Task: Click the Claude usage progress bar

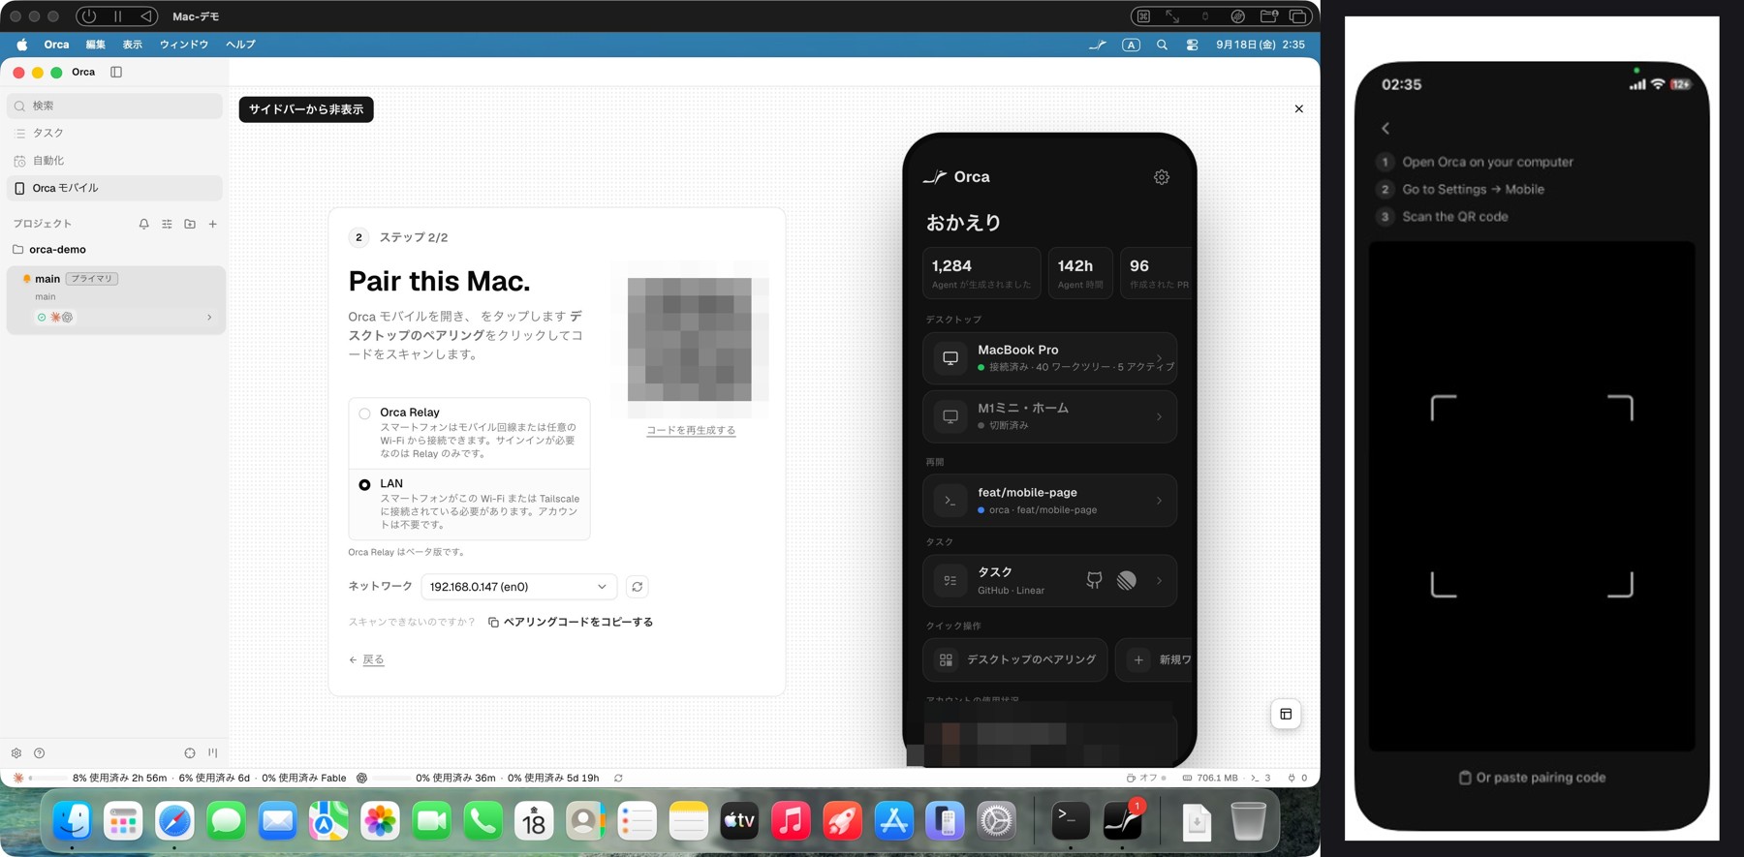Action: [47, 778]
